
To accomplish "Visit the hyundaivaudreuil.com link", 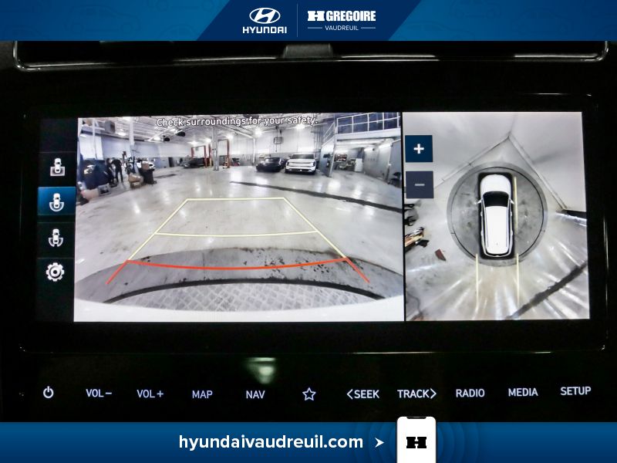I will coord(271,442).
